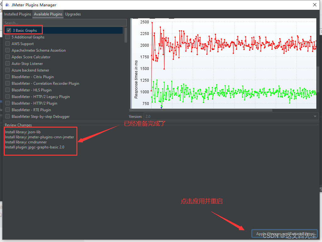The width and height of the screenshot is (322, 242).
Task: Click the plugin Search field
Action: coord(65,23)
